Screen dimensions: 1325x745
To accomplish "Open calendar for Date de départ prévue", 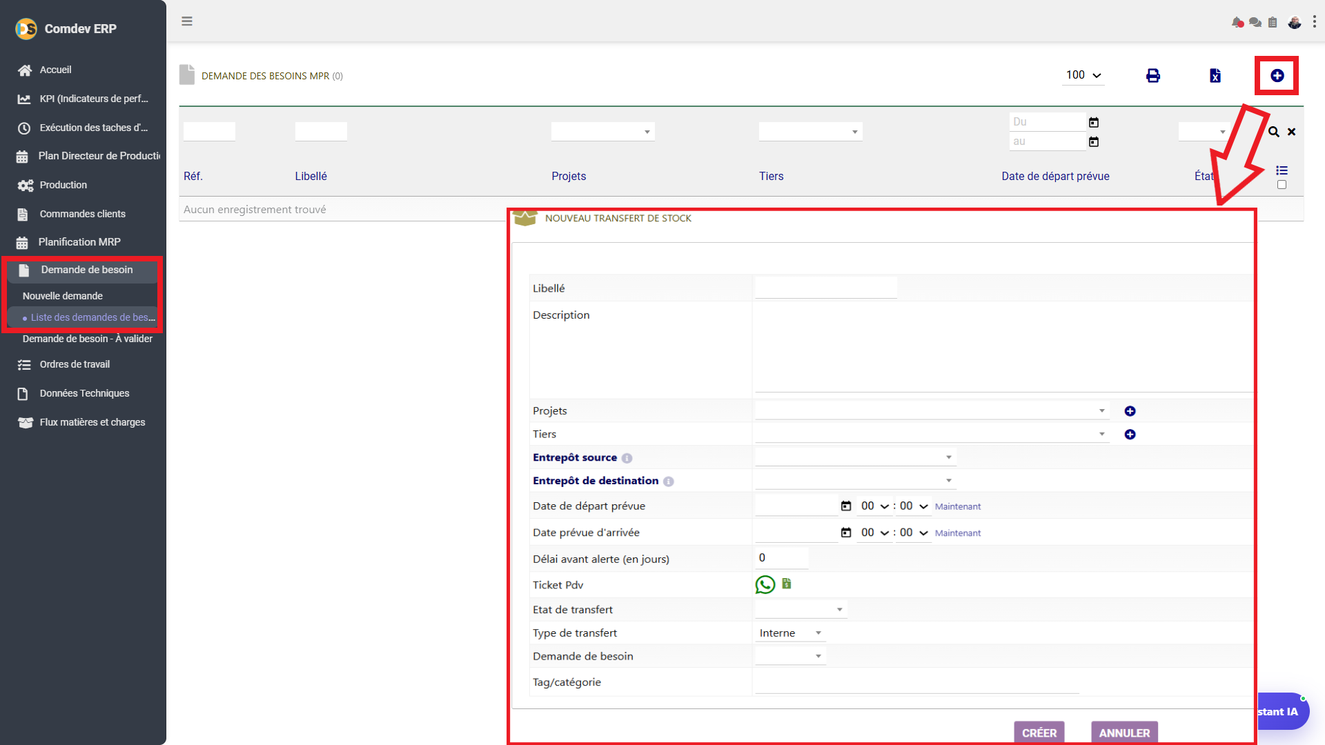I will (x=846, y=506).
